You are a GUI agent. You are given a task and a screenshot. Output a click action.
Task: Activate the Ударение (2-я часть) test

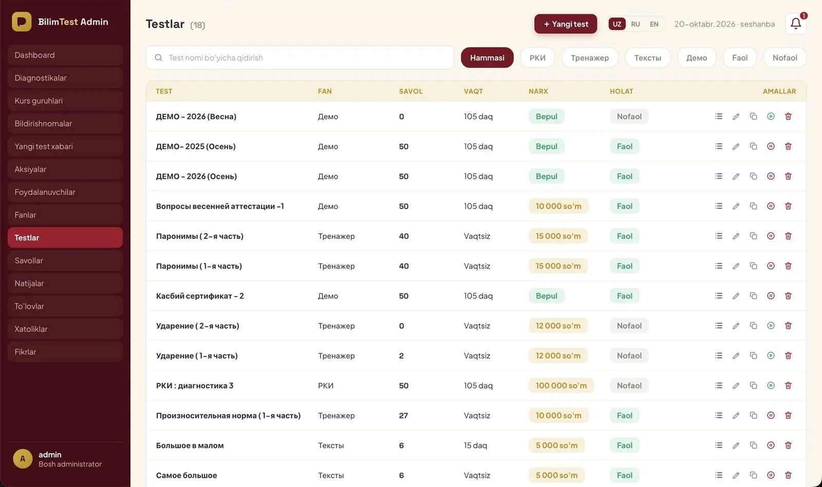[771, 326]
